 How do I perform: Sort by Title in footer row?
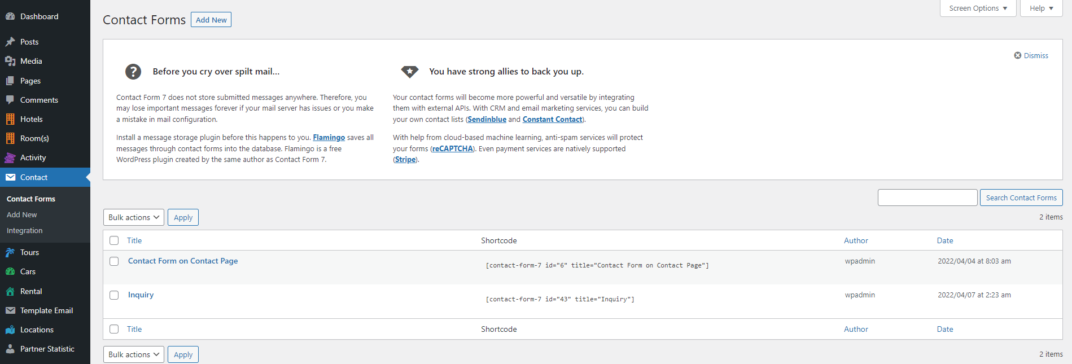coord(134,329)
